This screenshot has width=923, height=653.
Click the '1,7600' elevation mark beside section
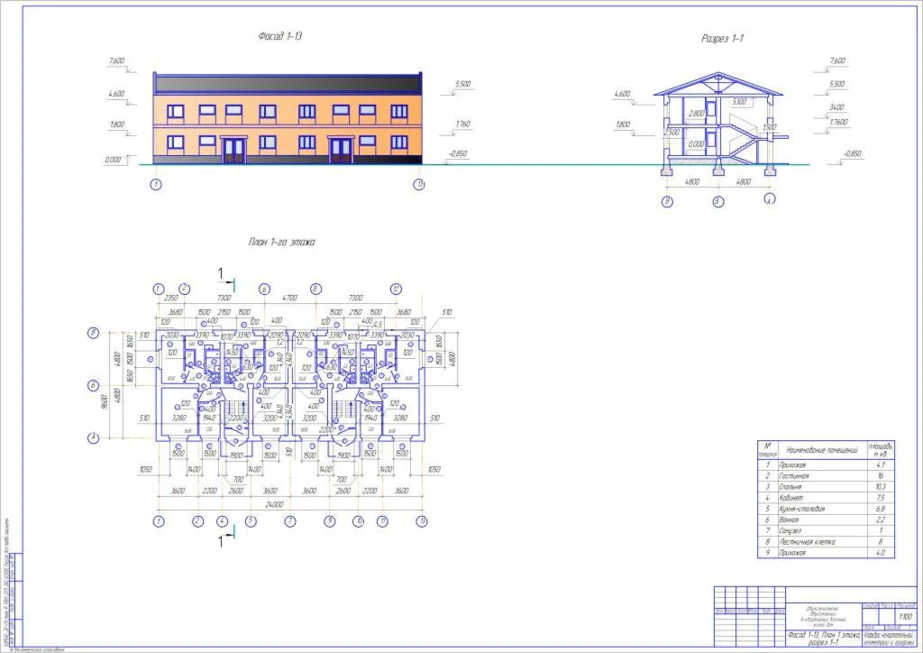point(838,122)
